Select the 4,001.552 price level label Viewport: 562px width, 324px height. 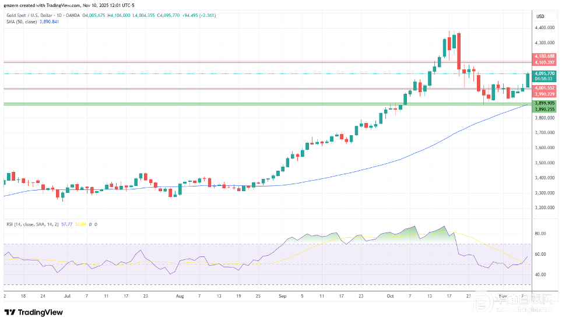click(x=545, y=87)
